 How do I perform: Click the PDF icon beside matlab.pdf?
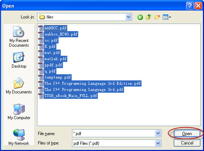tap(41, 59)
